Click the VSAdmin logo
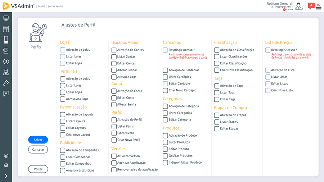This screenshot has height=182, width=324. [18, 6]
